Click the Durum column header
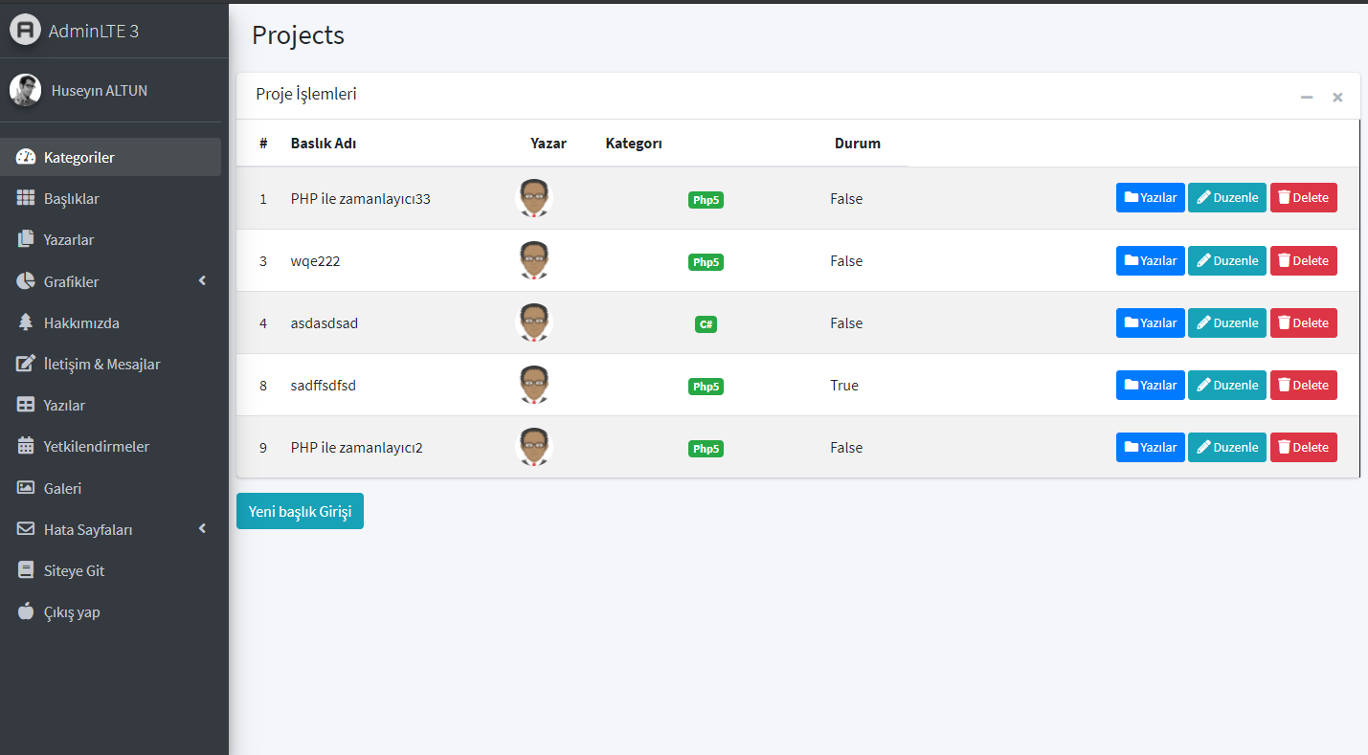This screenshot has height=755, width=1368. [x=858, y=144]
